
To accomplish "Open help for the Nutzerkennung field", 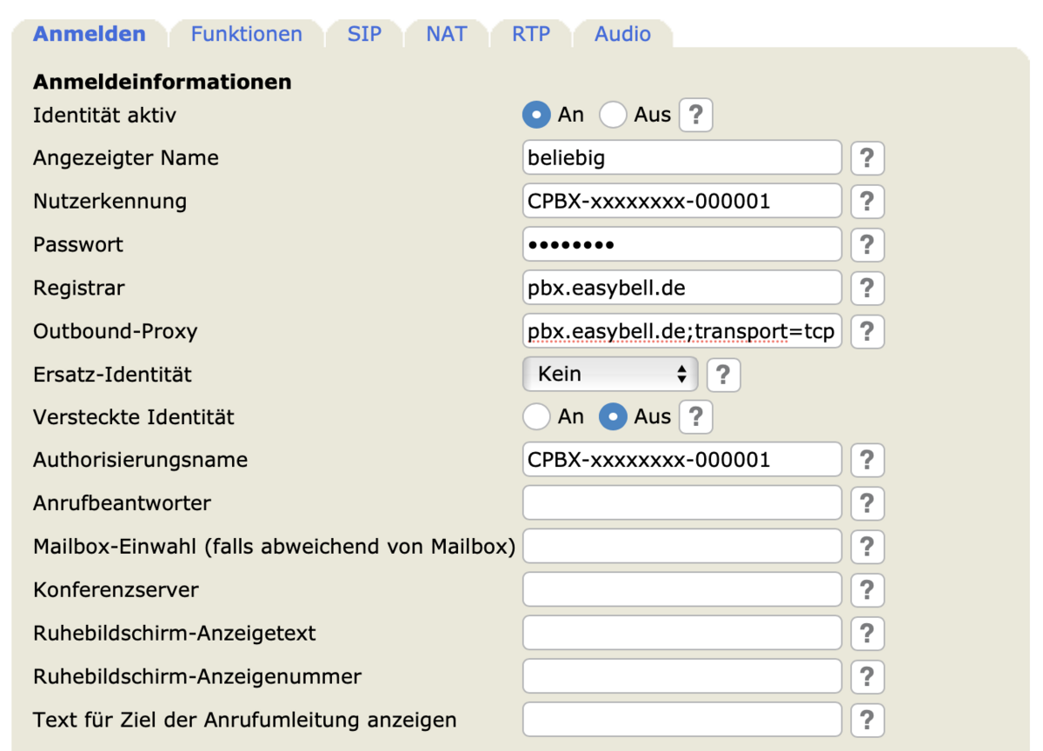I will tap(867, 202).
